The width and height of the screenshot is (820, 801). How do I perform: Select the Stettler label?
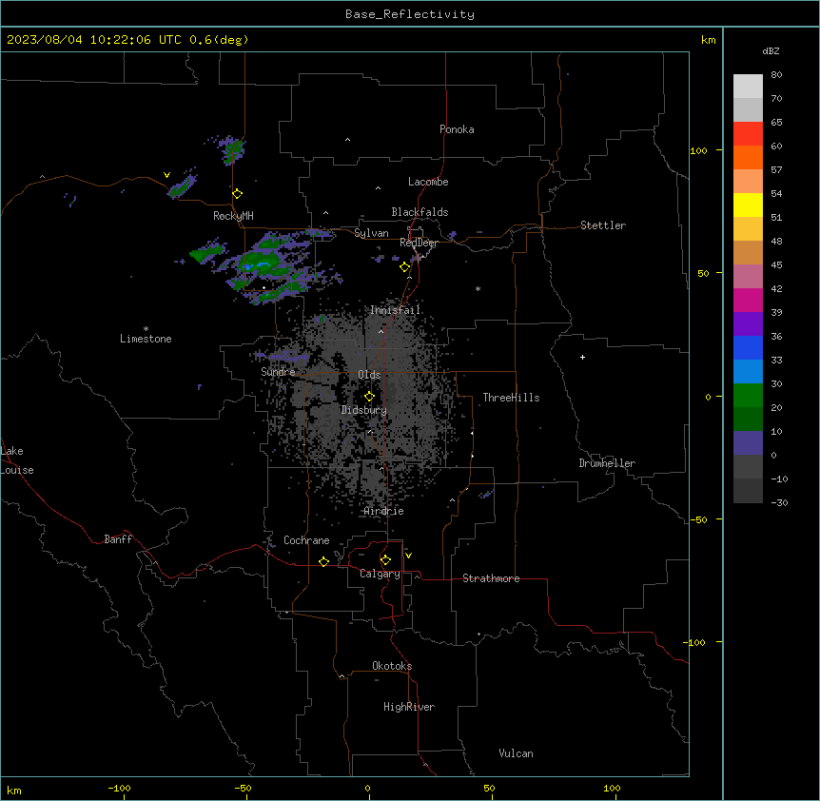[603, 225]
